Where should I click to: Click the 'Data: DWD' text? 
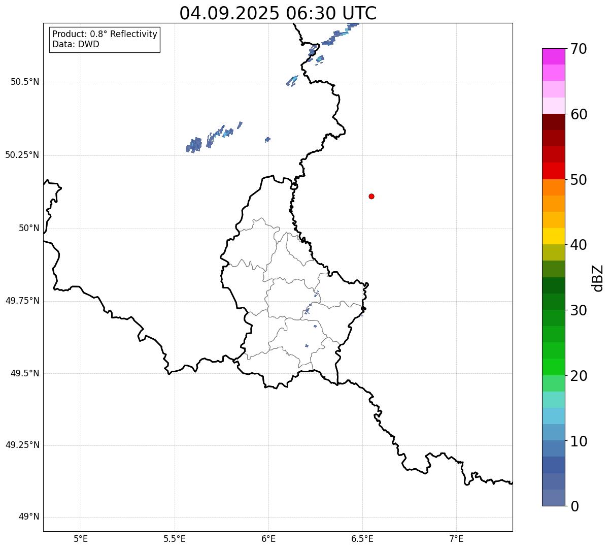pyautogui.click(x=76, y=44)
